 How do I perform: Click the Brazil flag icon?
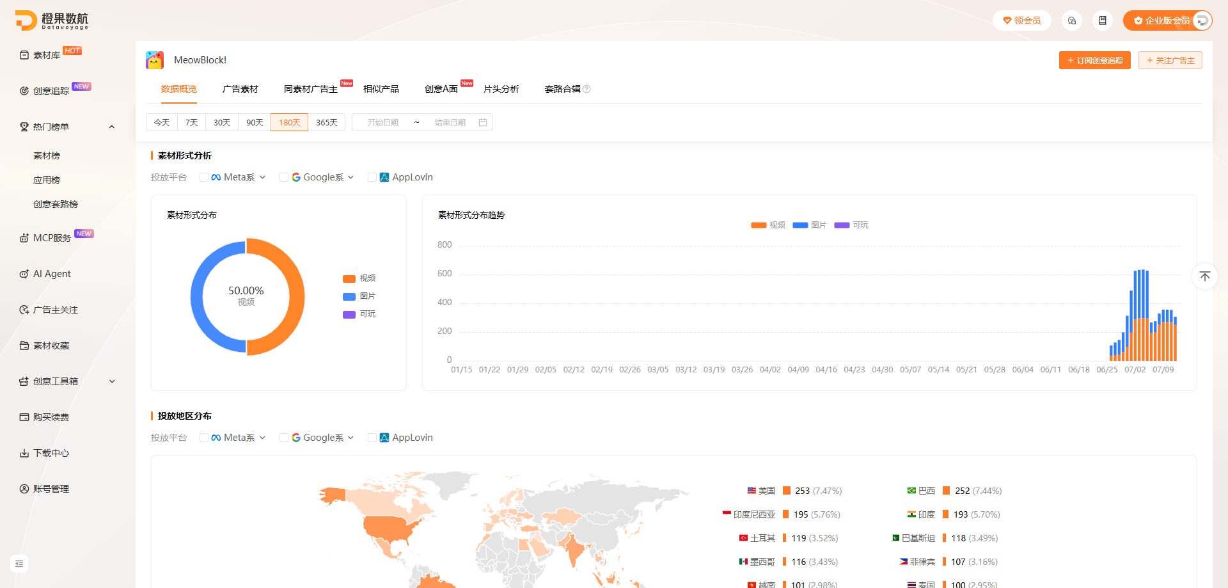click(911, 491)
